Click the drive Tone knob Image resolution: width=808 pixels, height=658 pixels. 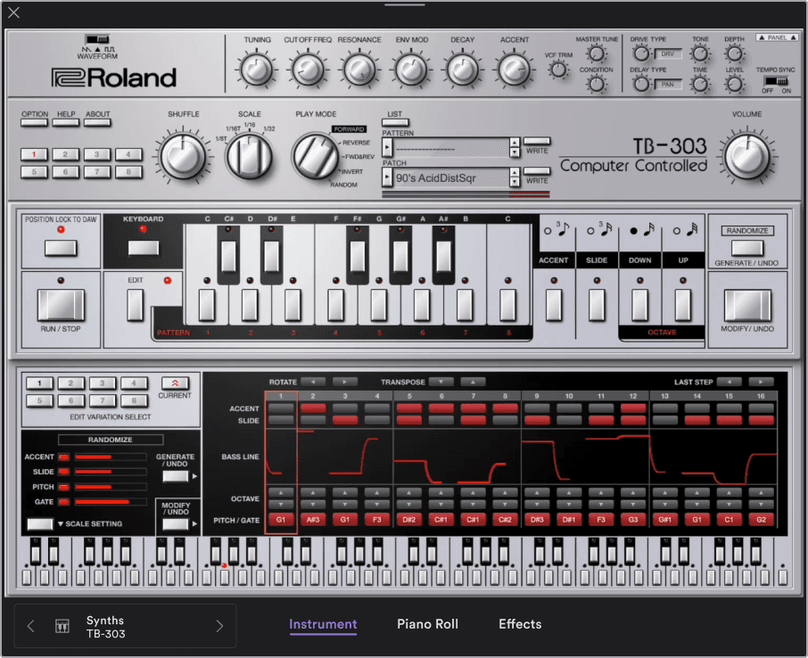[700, 53]
